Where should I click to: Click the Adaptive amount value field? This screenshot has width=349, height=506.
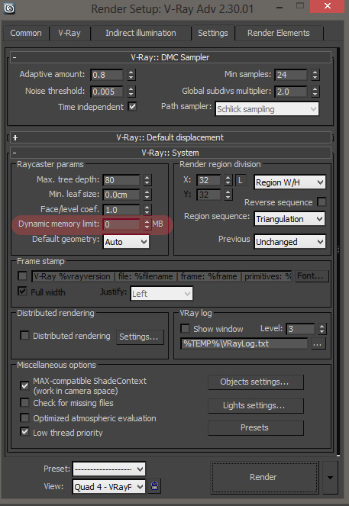tap(107, 75)
